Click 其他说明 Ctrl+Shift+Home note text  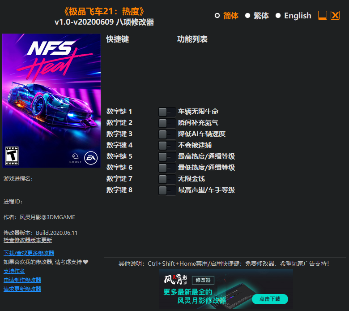click(x=224, y=264)
